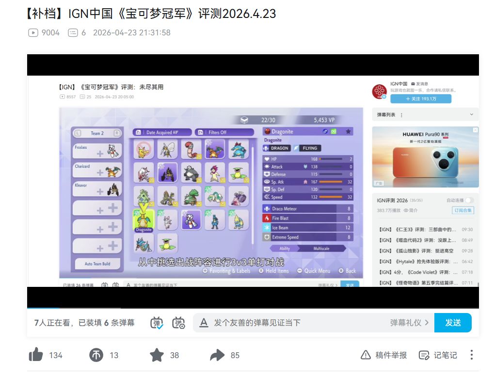Click the Dragonite favorite star icon
The image size is (494, 377).
(348, 132)
